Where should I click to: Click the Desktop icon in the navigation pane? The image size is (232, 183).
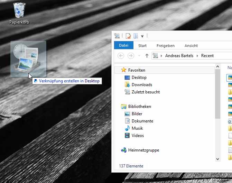click(x=127, y=77)
